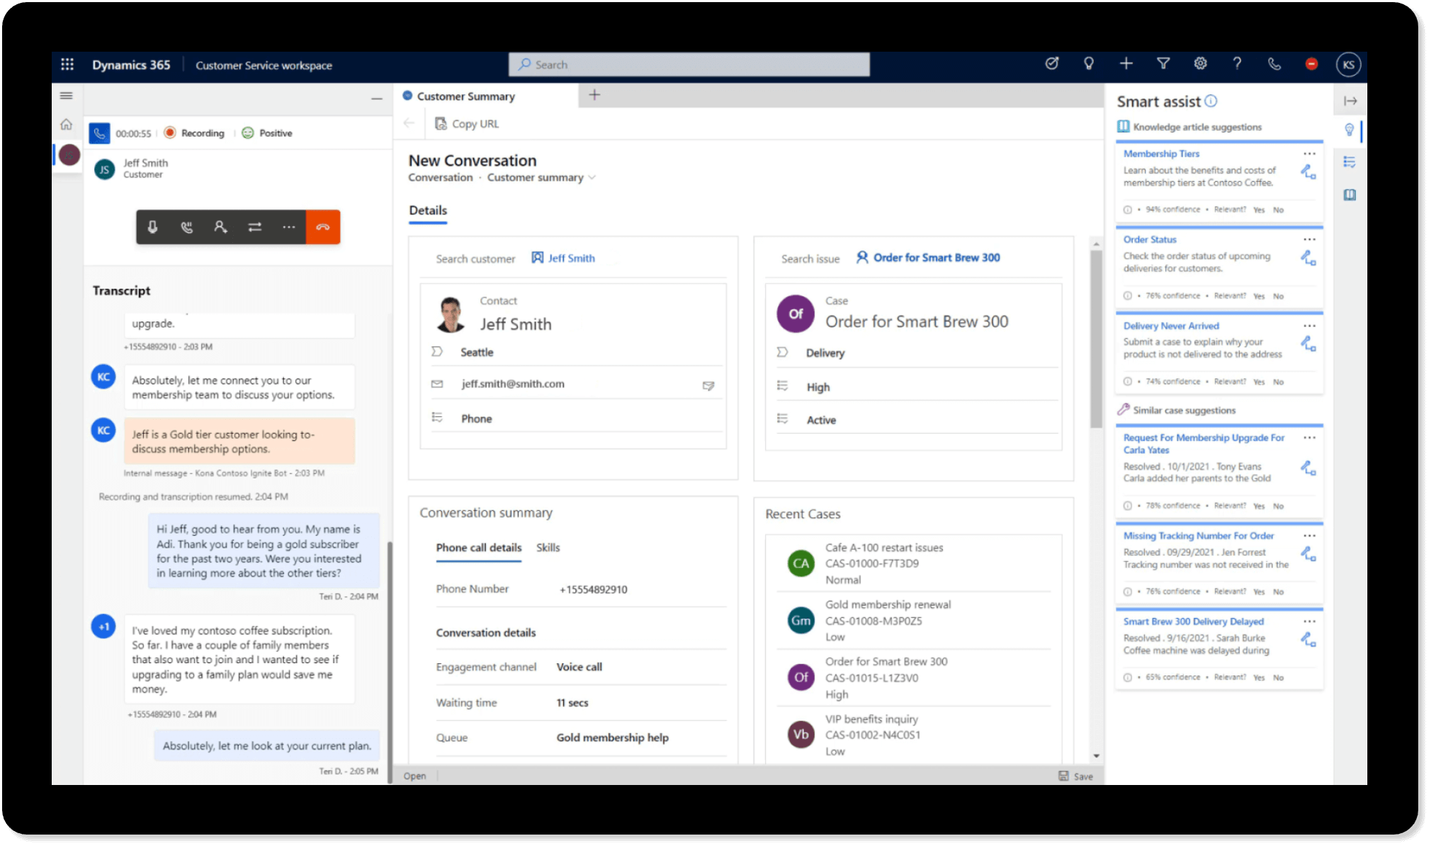Image resolution: width=1431 pixels, height=848 pixels.
Task: Mute the microphone in call controls
Action: coord(152,227)
